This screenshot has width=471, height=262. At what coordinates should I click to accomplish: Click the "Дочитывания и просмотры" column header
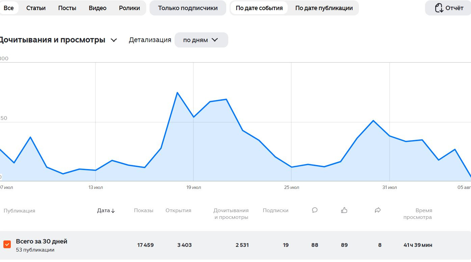231,214
